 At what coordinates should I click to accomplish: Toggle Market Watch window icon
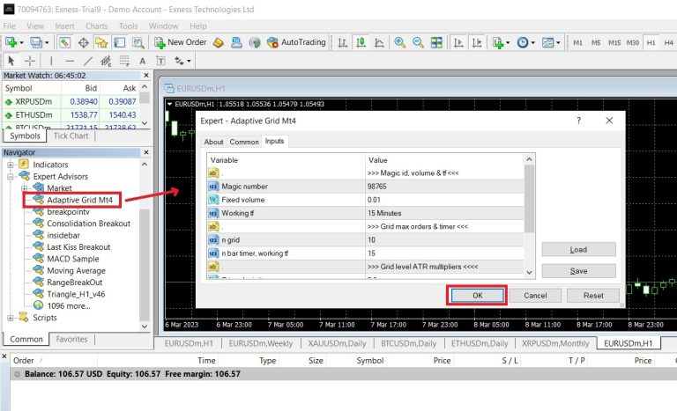(64, 42)
